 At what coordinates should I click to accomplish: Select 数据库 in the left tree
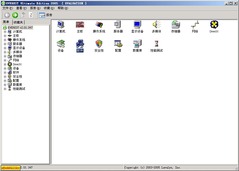click(17, 85)
